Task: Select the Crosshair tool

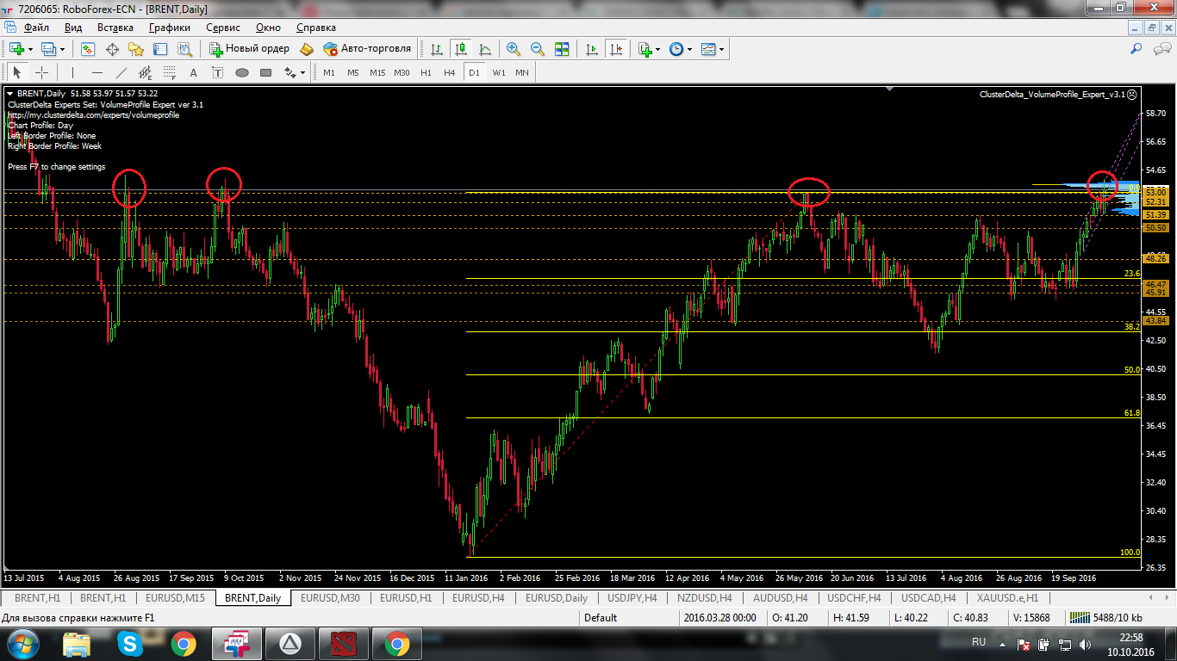Action: point(41,72)
